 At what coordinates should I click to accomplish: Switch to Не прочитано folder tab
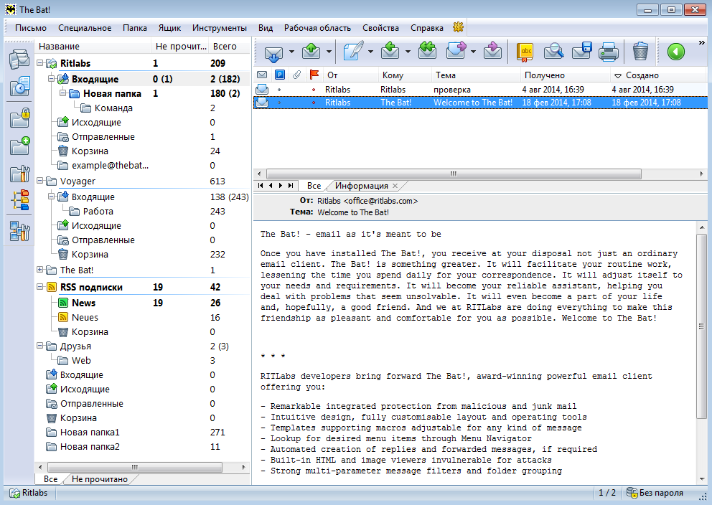100,479
